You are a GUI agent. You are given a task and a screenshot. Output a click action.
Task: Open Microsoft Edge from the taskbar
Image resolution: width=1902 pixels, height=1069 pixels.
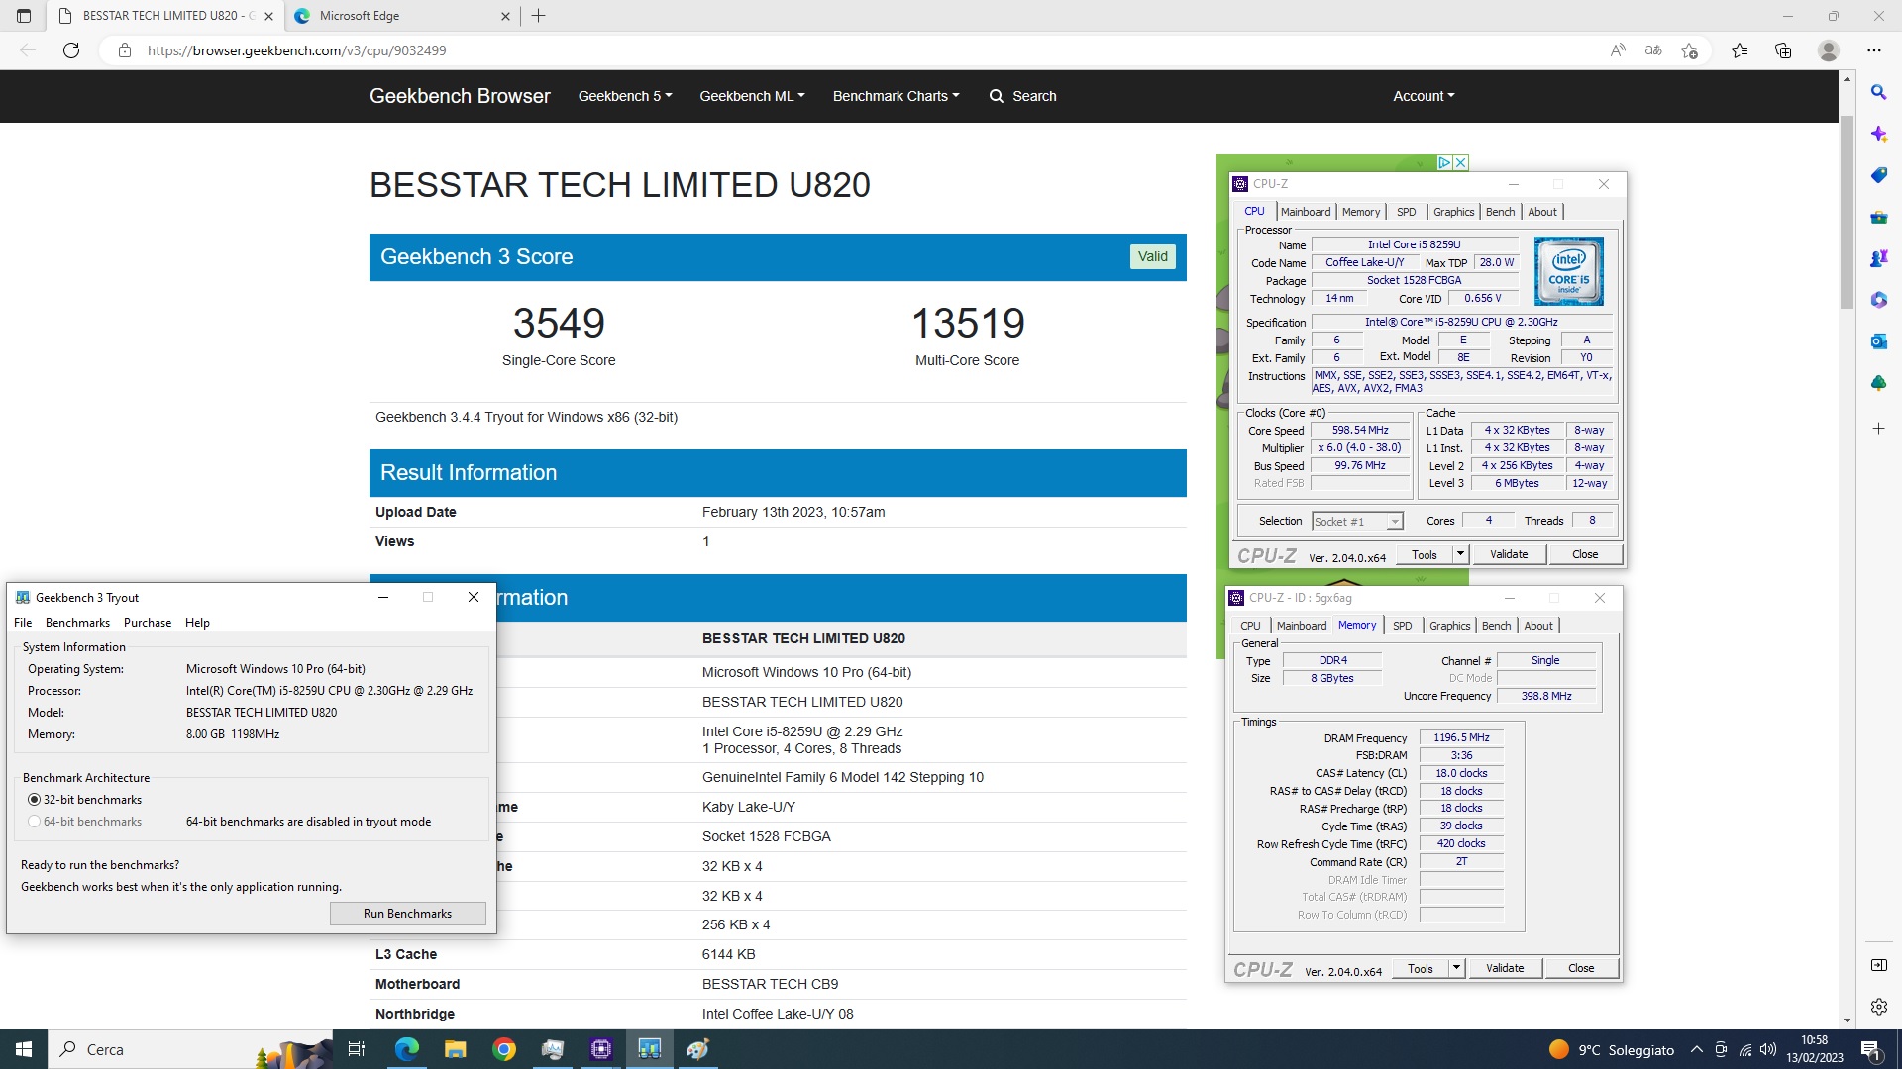coord(406,1049)
